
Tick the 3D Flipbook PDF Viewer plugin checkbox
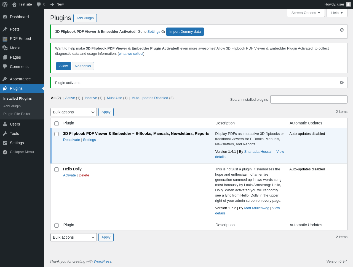57,134
